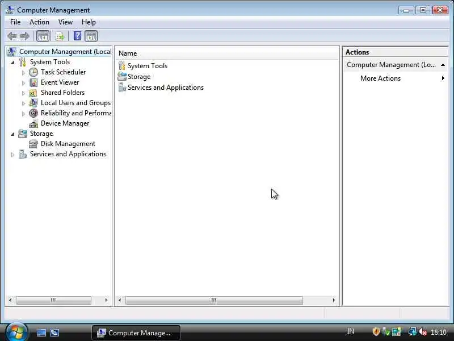This screenshot has width=454, height=341.
Task: Open the More Actions submenu arrow
Action: pos(443,78)
